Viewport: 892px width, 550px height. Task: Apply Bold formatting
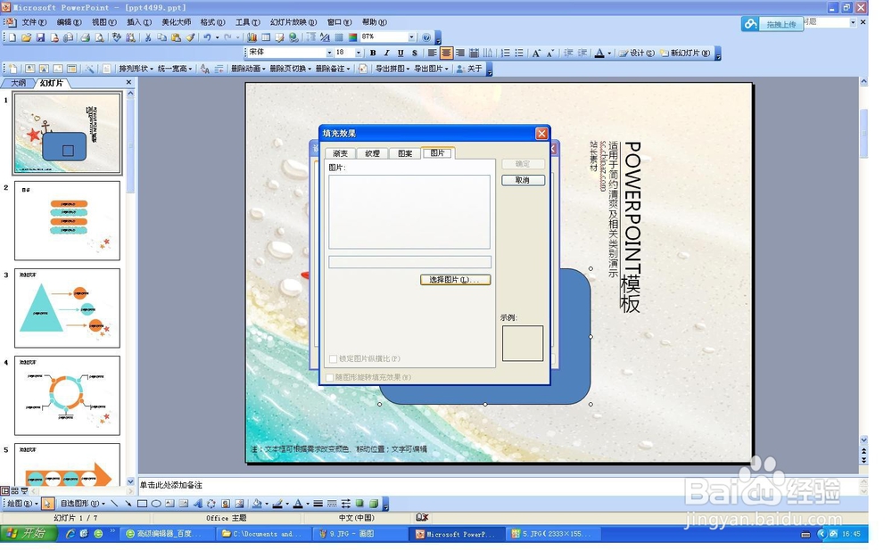[x=373, y=53]
